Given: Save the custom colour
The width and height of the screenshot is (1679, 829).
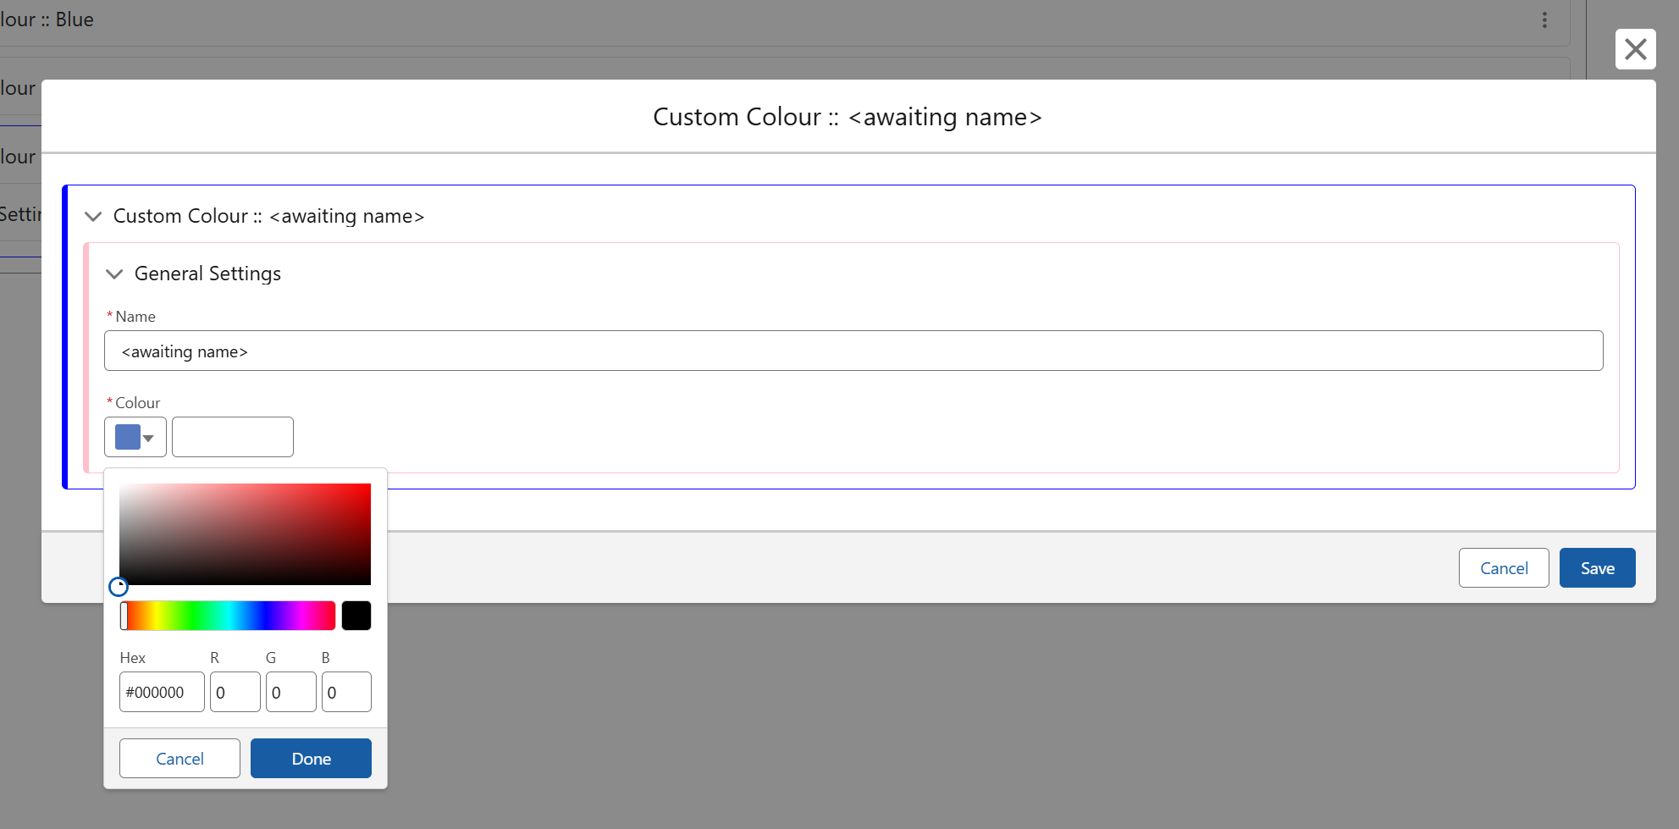Looking at the screenshot, I should point(1597,568).
